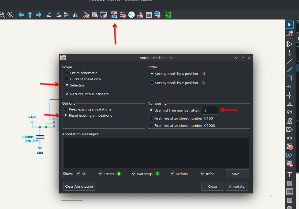
Task: Click the Generate BOM toolbar icon
Action: point(157,15)
